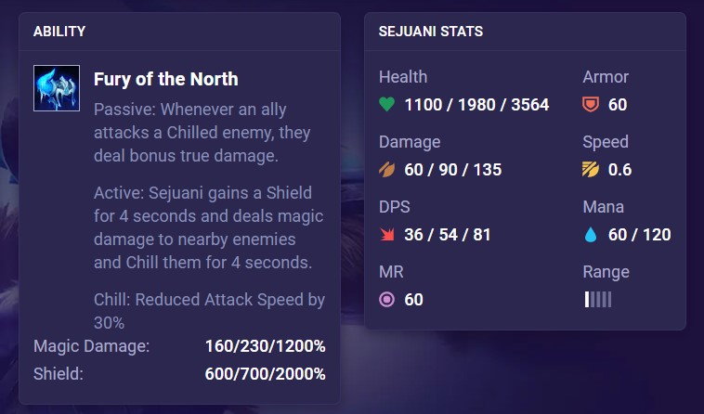The width and height of the screenshot is (704, 414).
Task: Click the orange Damage stat icon
Action: tap(386, 170)
